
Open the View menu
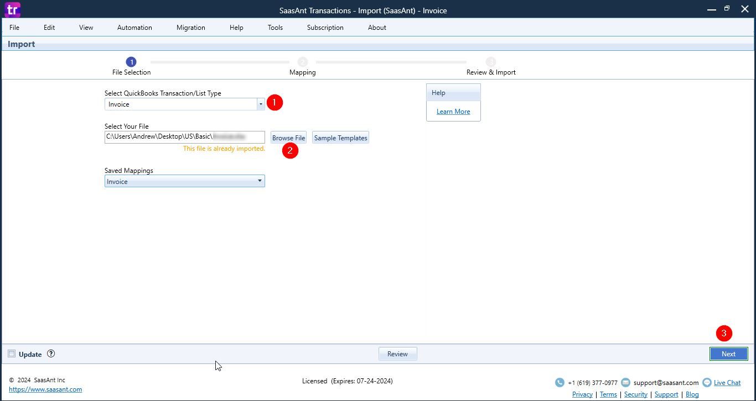click(x=86, y=27)
